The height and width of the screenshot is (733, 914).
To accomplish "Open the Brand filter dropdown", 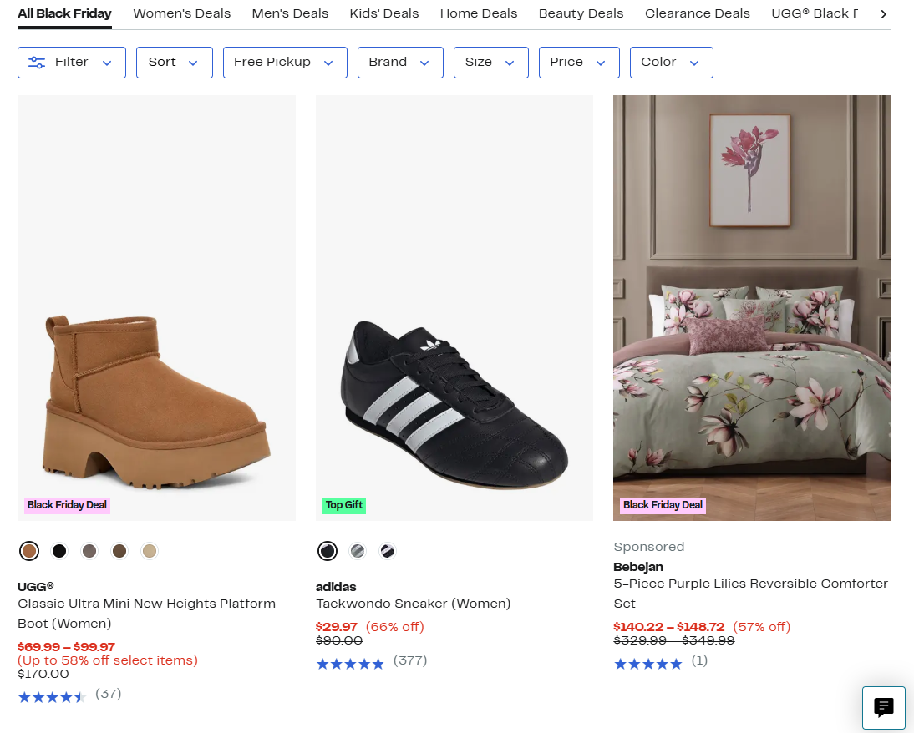I will click(x=399, y=63).
